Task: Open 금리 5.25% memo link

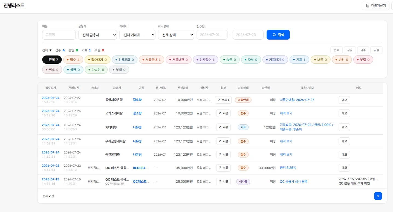Action: click(x=288, y=168)
